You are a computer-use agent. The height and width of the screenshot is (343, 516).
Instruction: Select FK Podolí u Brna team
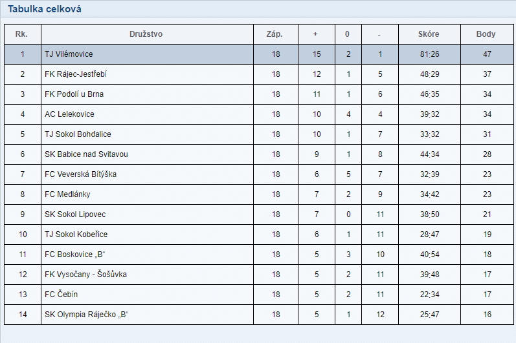[74, 94]
